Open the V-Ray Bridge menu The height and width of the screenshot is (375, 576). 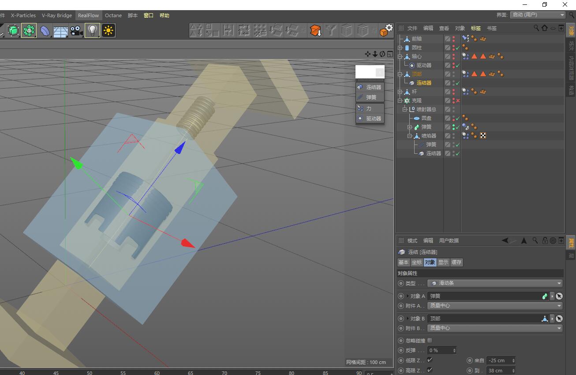pos(57,15)
